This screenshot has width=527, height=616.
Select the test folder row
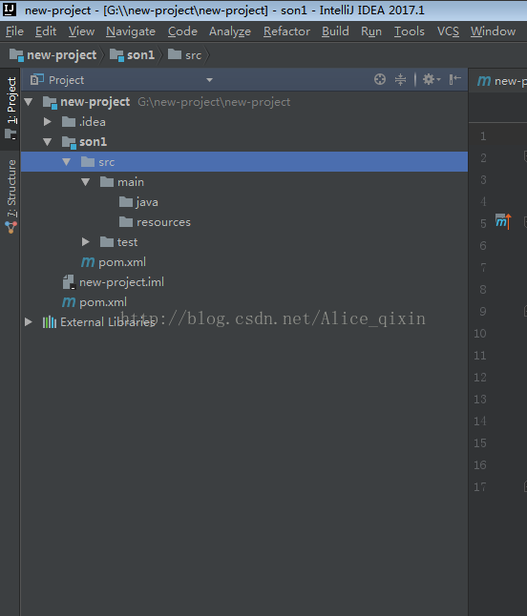pos(244,242)
